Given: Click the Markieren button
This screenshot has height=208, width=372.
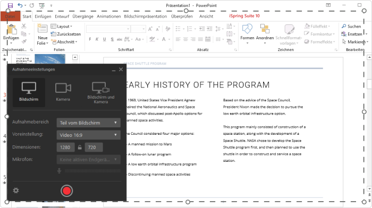Looking at the screenshot, I should point(355,42).
